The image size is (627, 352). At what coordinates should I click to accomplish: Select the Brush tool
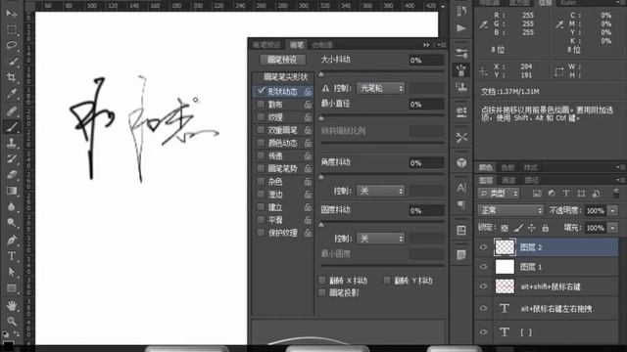pyautogui.click(x=12, y=127)
